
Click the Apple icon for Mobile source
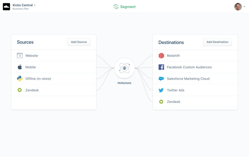point(20,67)
